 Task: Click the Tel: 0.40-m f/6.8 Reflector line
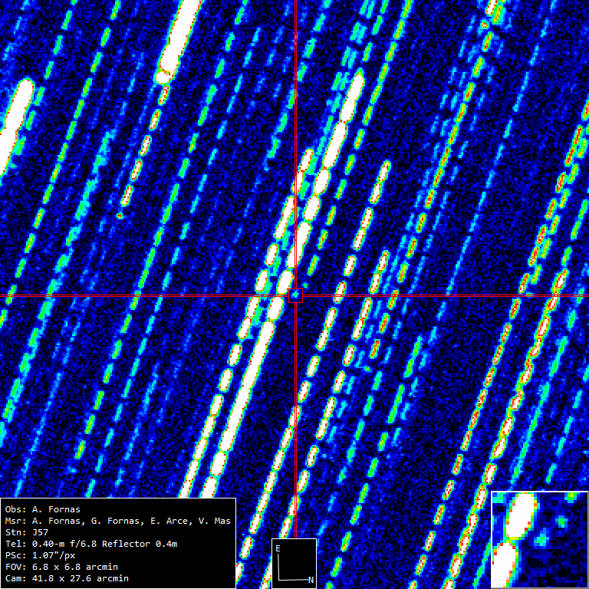(90, 544)
